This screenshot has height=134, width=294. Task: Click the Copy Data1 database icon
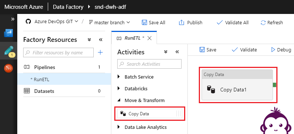211,90
